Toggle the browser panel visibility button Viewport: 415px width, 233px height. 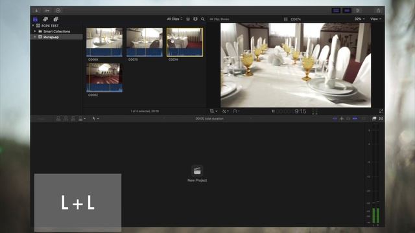point(336,10)
